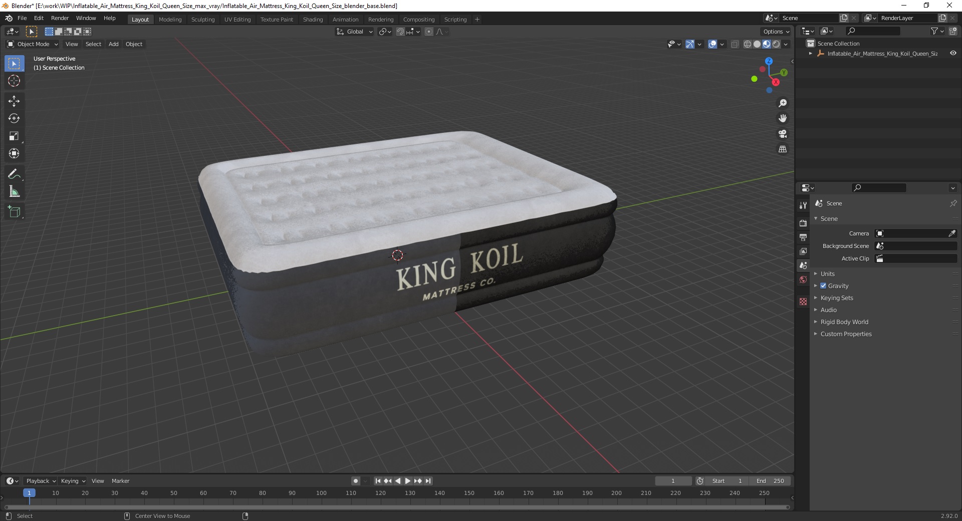
Task: Activate the Select Box tool
Action: tap(14, 64)
